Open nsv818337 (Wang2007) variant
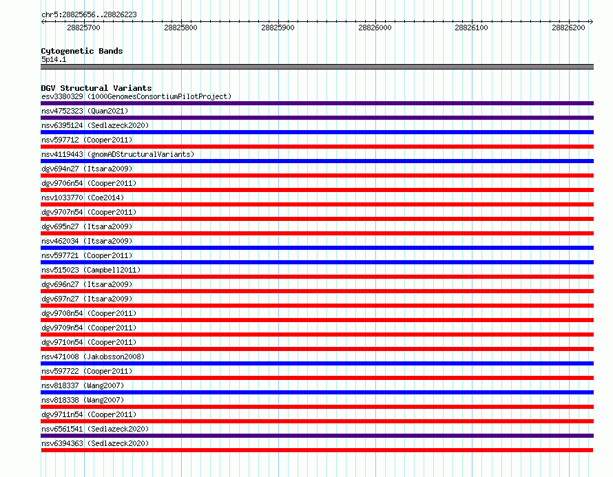This screenshot has width=613, height=477. [83, 385]
